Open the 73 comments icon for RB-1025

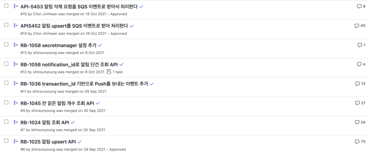357,141
